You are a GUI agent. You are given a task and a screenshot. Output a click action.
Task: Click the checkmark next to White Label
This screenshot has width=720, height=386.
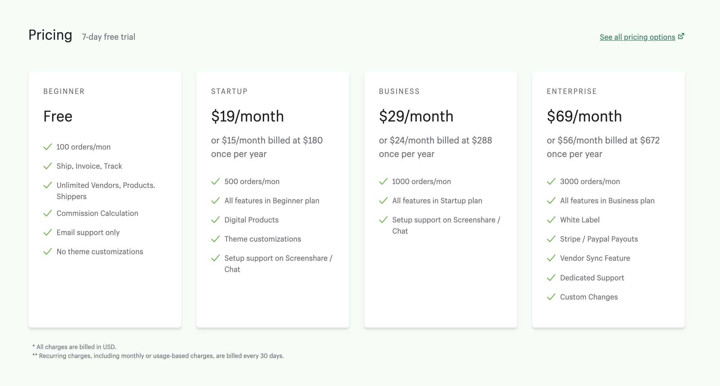(551, 220)
